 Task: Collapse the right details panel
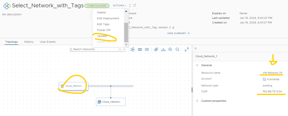(196, 48)
